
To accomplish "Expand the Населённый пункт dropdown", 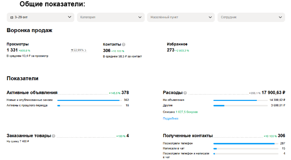I will 181,17.
